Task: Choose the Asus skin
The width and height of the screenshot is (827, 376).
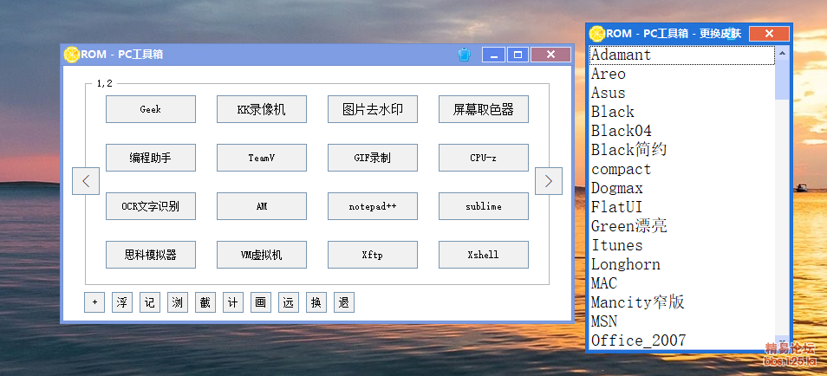Action: pos(682,93)
